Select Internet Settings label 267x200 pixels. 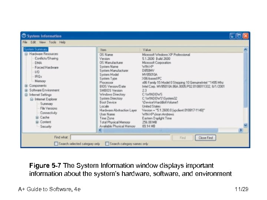point(40,95)
